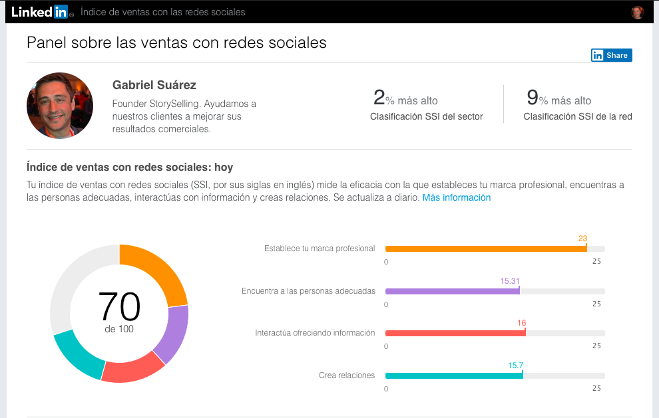Open the account avatar in top bar
Viewport: 659px width, 418px height.
pyautogui.click(x=638, y=12)
